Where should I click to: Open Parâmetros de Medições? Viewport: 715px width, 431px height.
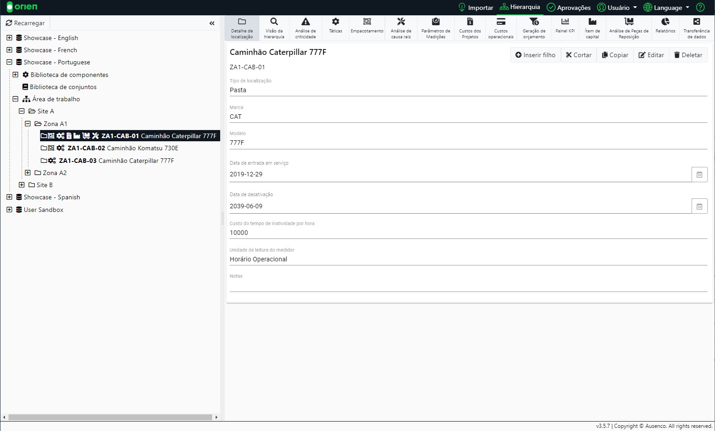pos(435,28)
